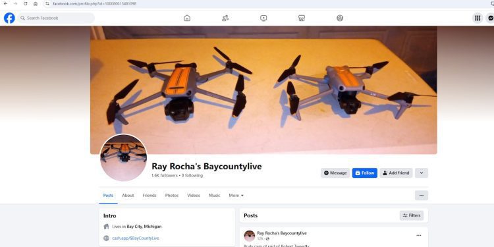
Task: Click the browser forward arrow
Action: 15,4
